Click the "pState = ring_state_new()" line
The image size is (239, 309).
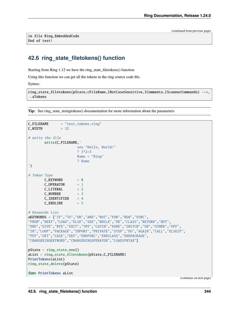point(54,250)
